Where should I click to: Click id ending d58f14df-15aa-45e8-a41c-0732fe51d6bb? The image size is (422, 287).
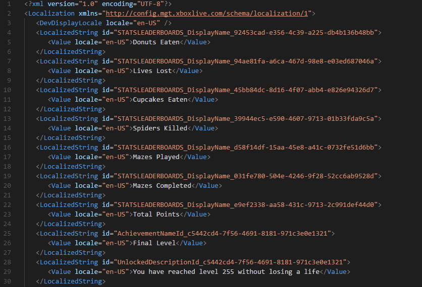(246, 148)
